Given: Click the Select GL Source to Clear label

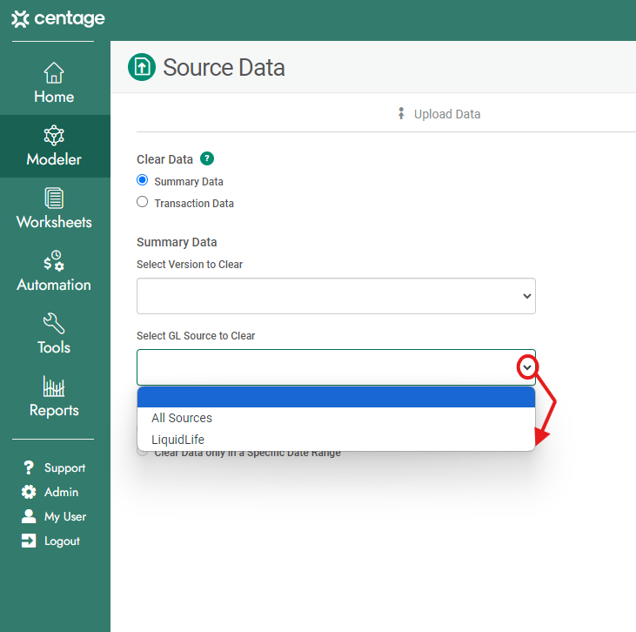Looking at the screenshot, I should [x=196, y=336].
